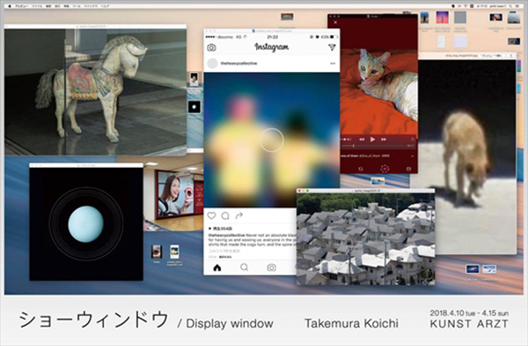Open the プレビュー menu in the menu bar

point(21,6)
